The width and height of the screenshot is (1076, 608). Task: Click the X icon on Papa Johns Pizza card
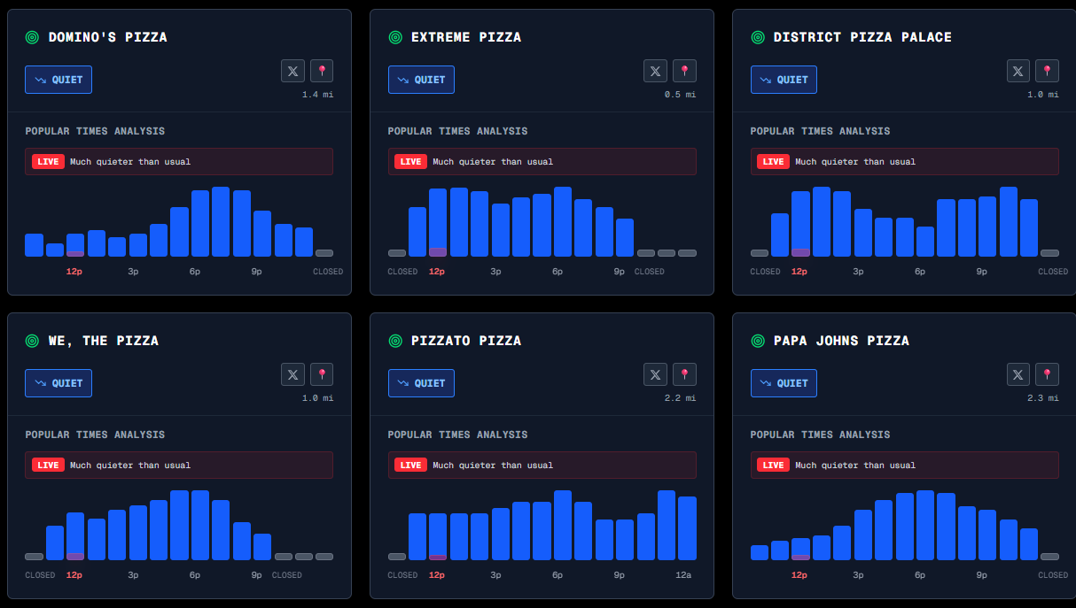pyautogui.click(x=1018, y=374)
